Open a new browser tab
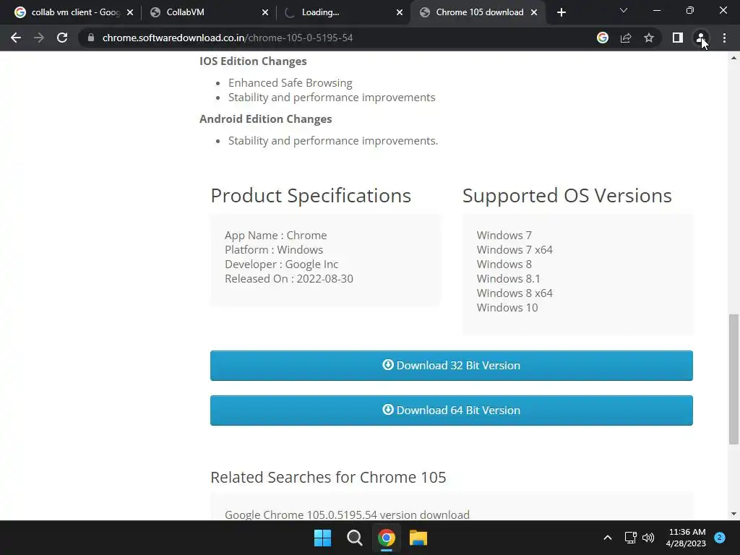This screenshot has width=740, height=555. coord(561,12)
